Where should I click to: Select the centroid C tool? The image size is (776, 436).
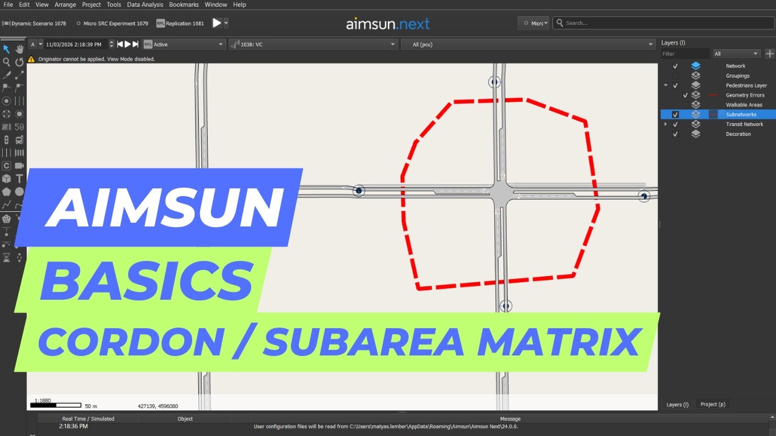click(x=7, y=165)
